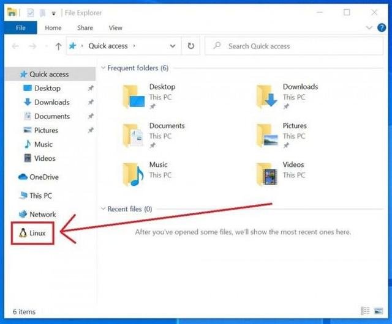Open the File menu
392x324 pixels.
pos(20,28)
